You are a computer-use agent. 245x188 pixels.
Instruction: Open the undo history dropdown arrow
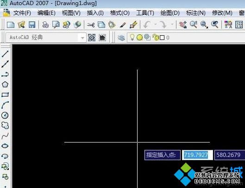[156, 25]
